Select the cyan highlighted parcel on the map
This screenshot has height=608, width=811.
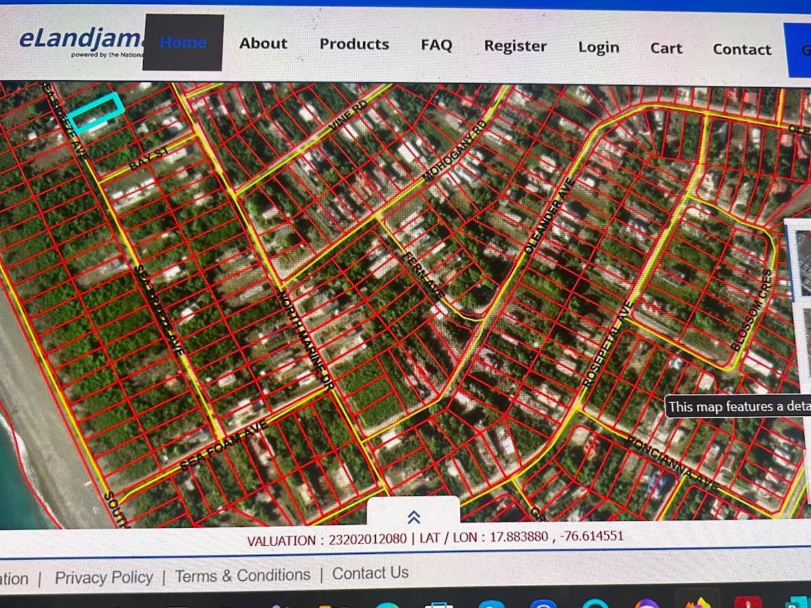click(x=96, y=112)
